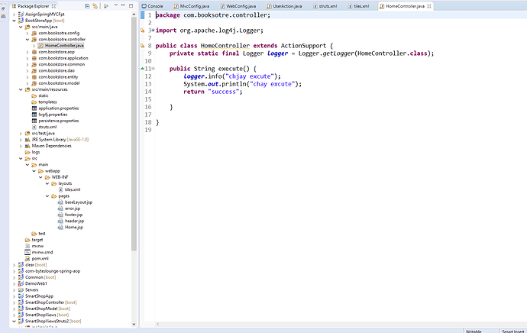The image size is (527, 333).
Task: Close the HomeController.java editor tab
Action: 429,6
